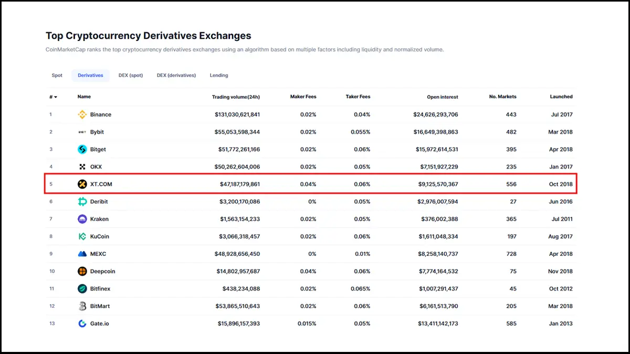Sort by Launched column header
The height and width of the screenshot is (354, 630).
[561, 97]
